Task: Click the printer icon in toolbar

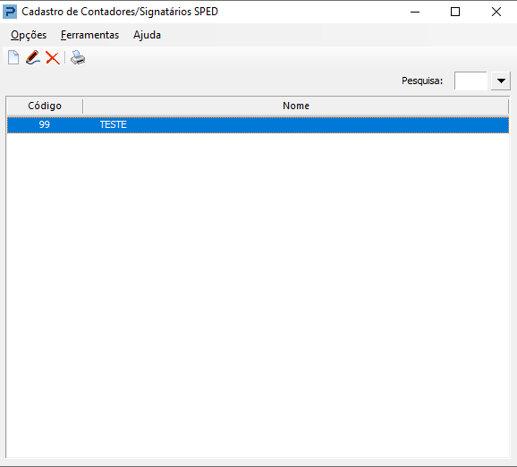Action: [78, 58]
